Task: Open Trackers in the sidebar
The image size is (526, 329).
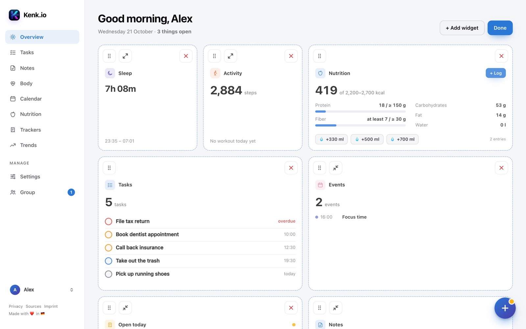Action: pyautogui.click(x=42, y=130)
